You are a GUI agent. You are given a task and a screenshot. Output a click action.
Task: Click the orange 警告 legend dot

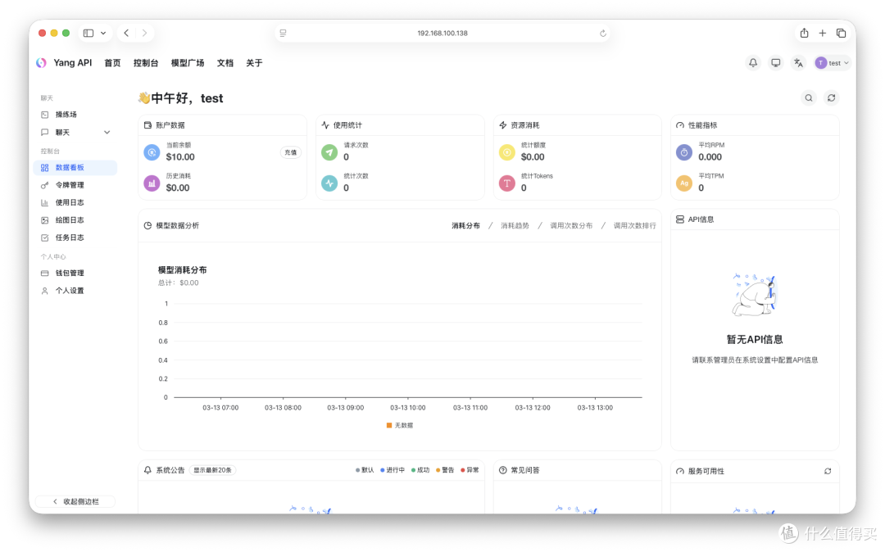click(x=438, y=469)
